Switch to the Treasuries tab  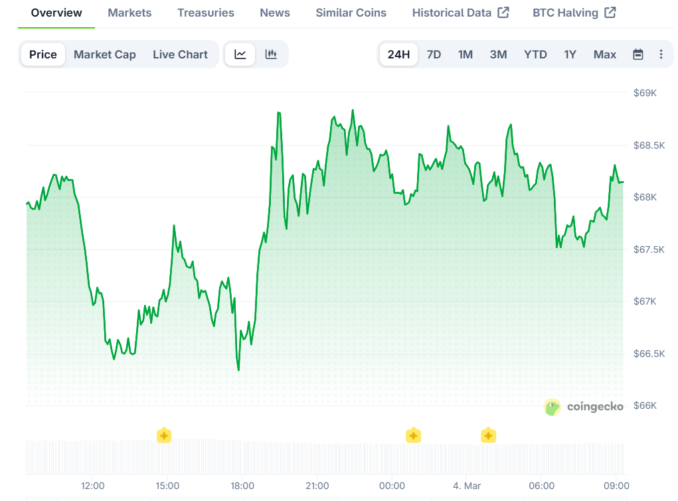[205, 13]
